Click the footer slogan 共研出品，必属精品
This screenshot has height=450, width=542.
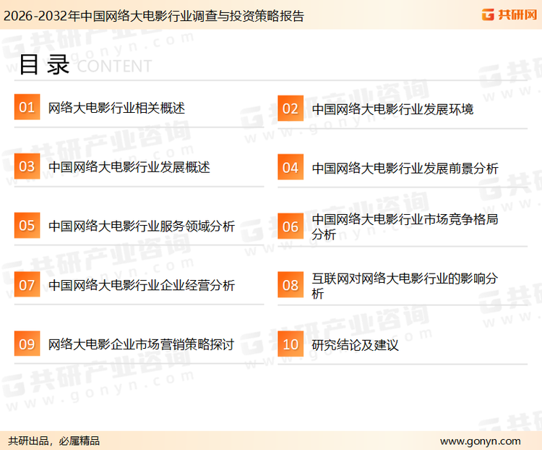click(x=54, y=441)
